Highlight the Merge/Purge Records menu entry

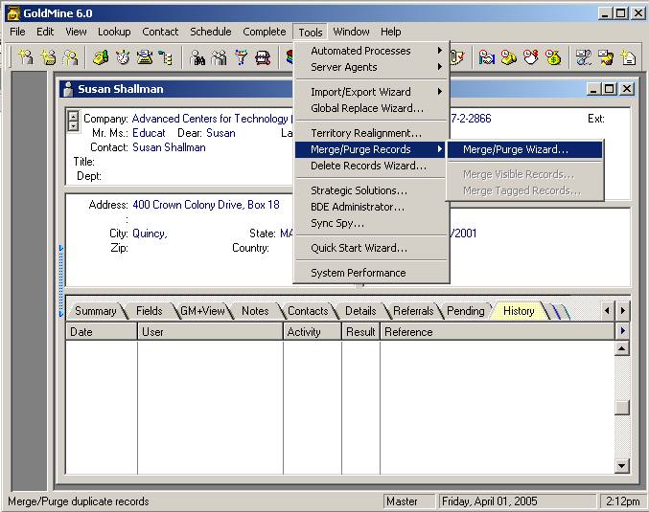tap(372, 149)
